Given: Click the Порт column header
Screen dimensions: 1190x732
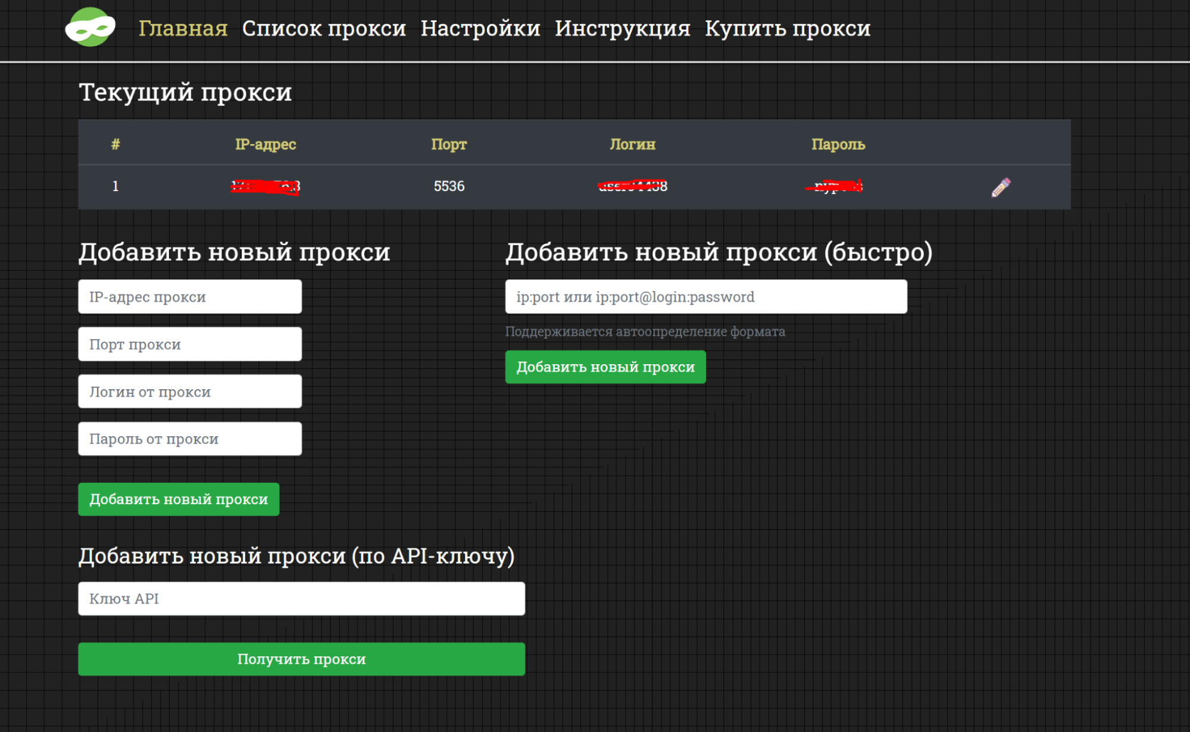Looking at the screenshot, I should [449, 144].
